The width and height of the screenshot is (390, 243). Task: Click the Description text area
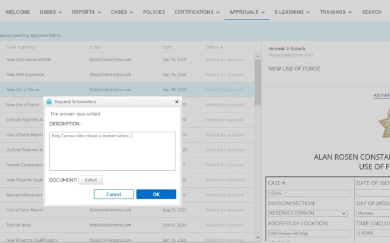point(112,151)
